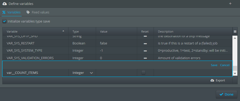
Task: Toggle Initialize variables type save checkbox
Action: (x=4, y=21)
